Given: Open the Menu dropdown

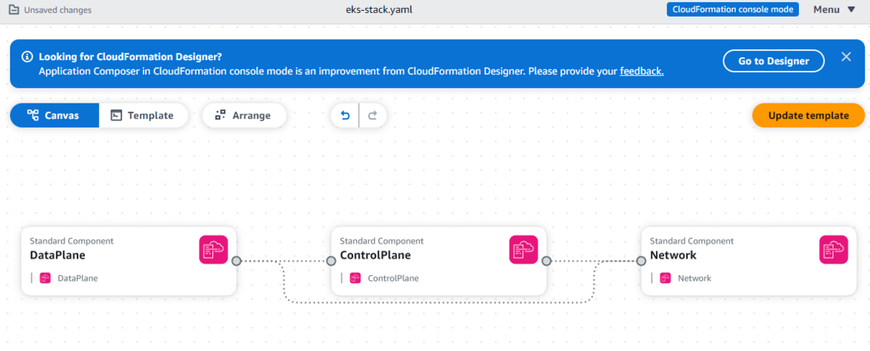Looking at the screenshot, I should [834, 9].
